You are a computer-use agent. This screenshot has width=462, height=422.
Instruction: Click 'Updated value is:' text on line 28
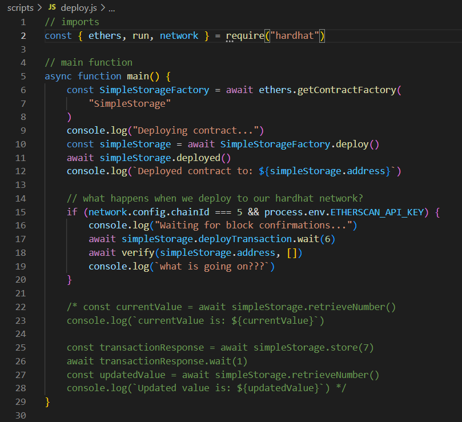184,388
